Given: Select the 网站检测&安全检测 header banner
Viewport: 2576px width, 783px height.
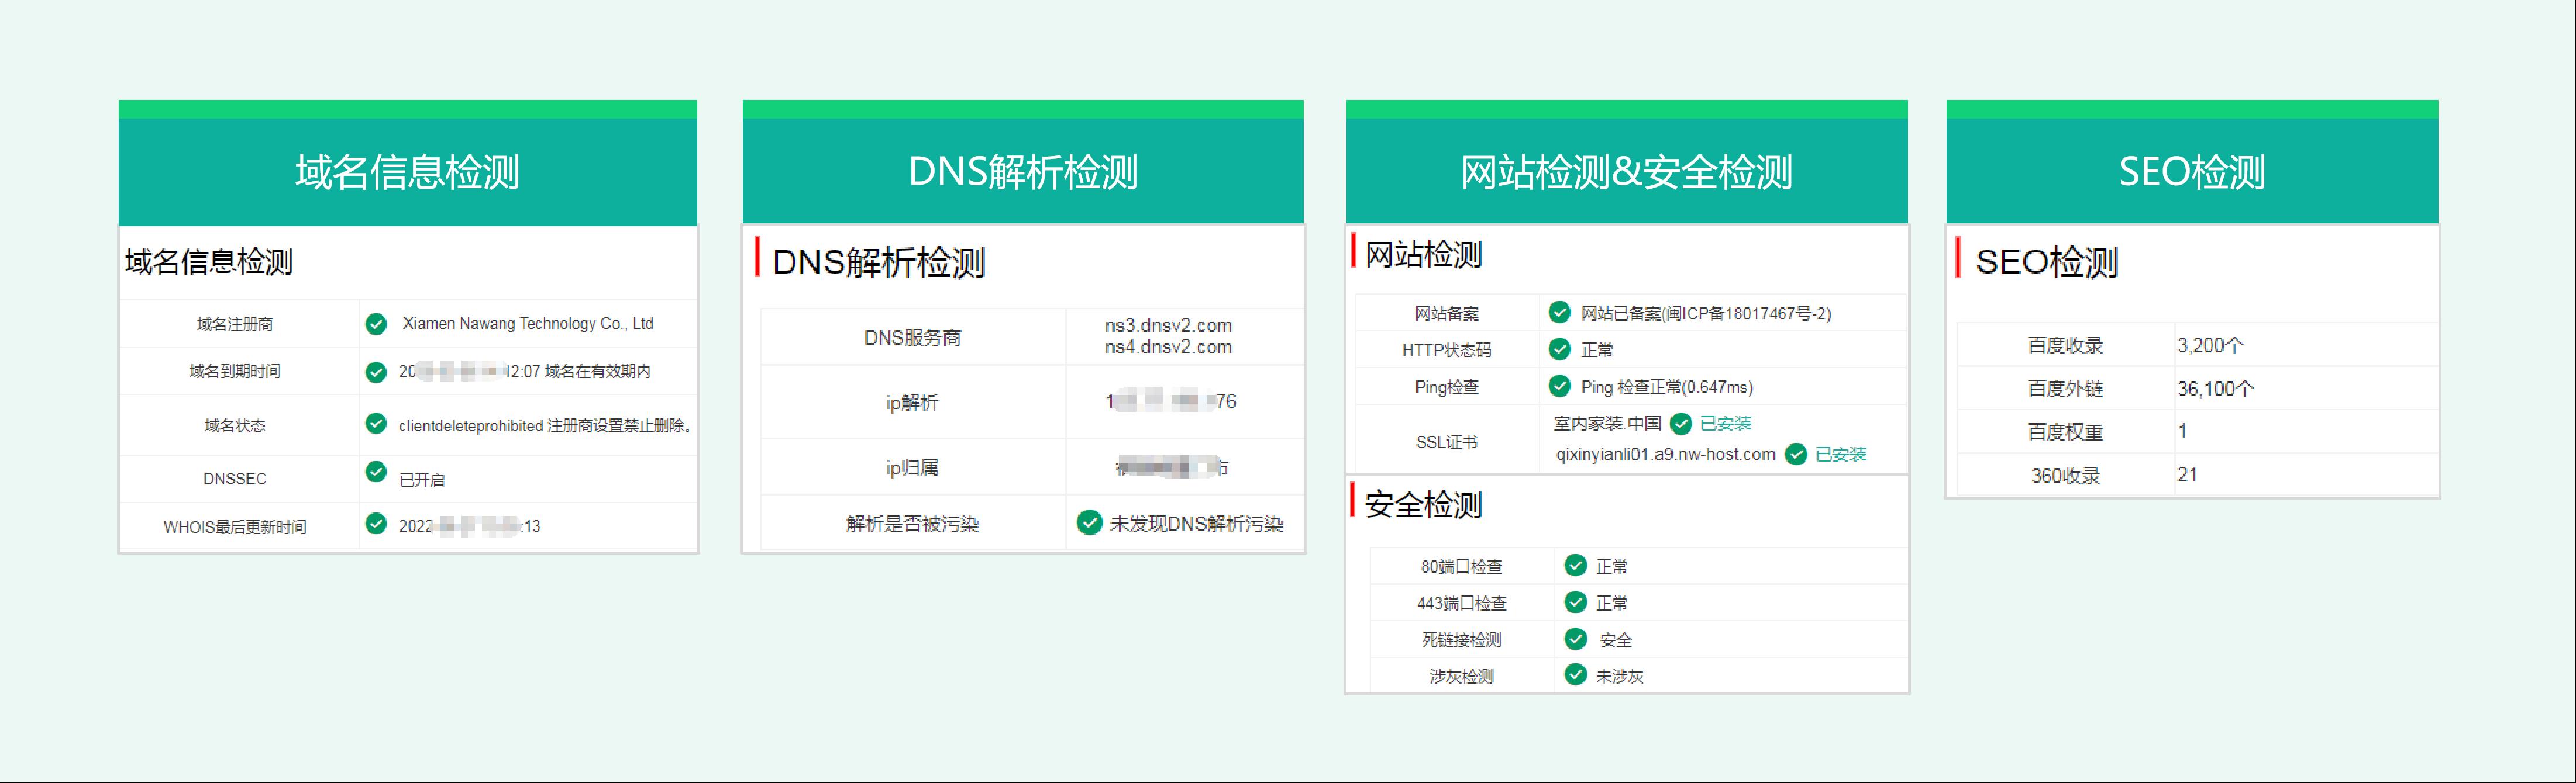Looking at the screenshot, I should (x=1626, y=172).
